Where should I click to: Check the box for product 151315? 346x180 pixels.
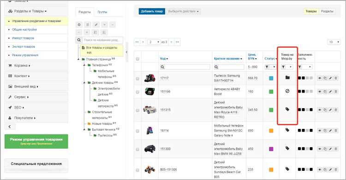[x=137, y=110]
